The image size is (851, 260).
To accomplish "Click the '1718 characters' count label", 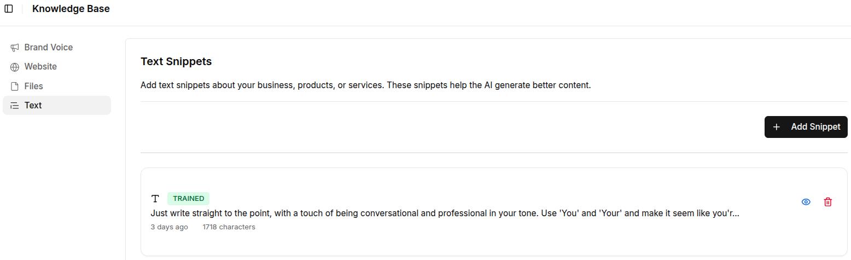I will (229, 227).
